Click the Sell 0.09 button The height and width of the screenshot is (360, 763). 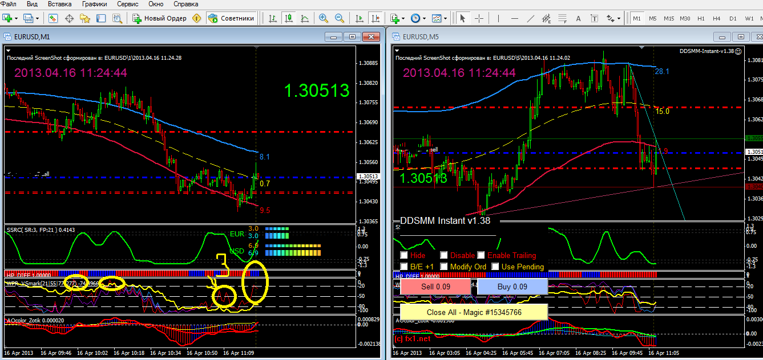pyautogui.click(x=435, y=287)
